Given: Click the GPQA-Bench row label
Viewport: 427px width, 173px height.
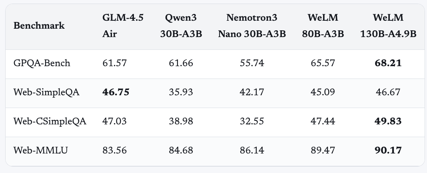Looking at the screenshot, I should (x=42, y=63).
